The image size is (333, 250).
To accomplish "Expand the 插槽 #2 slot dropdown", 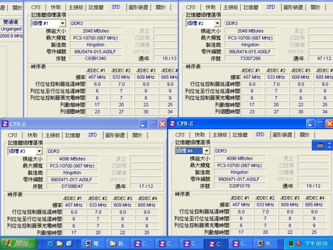I will coord(217,23).
